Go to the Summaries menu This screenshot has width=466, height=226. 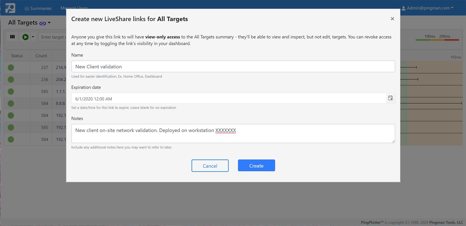click(38, 8)
